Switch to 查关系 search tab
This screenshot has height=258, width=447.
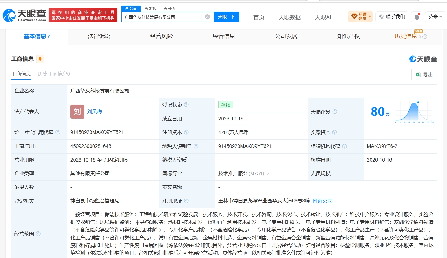[x=170, y=8]
